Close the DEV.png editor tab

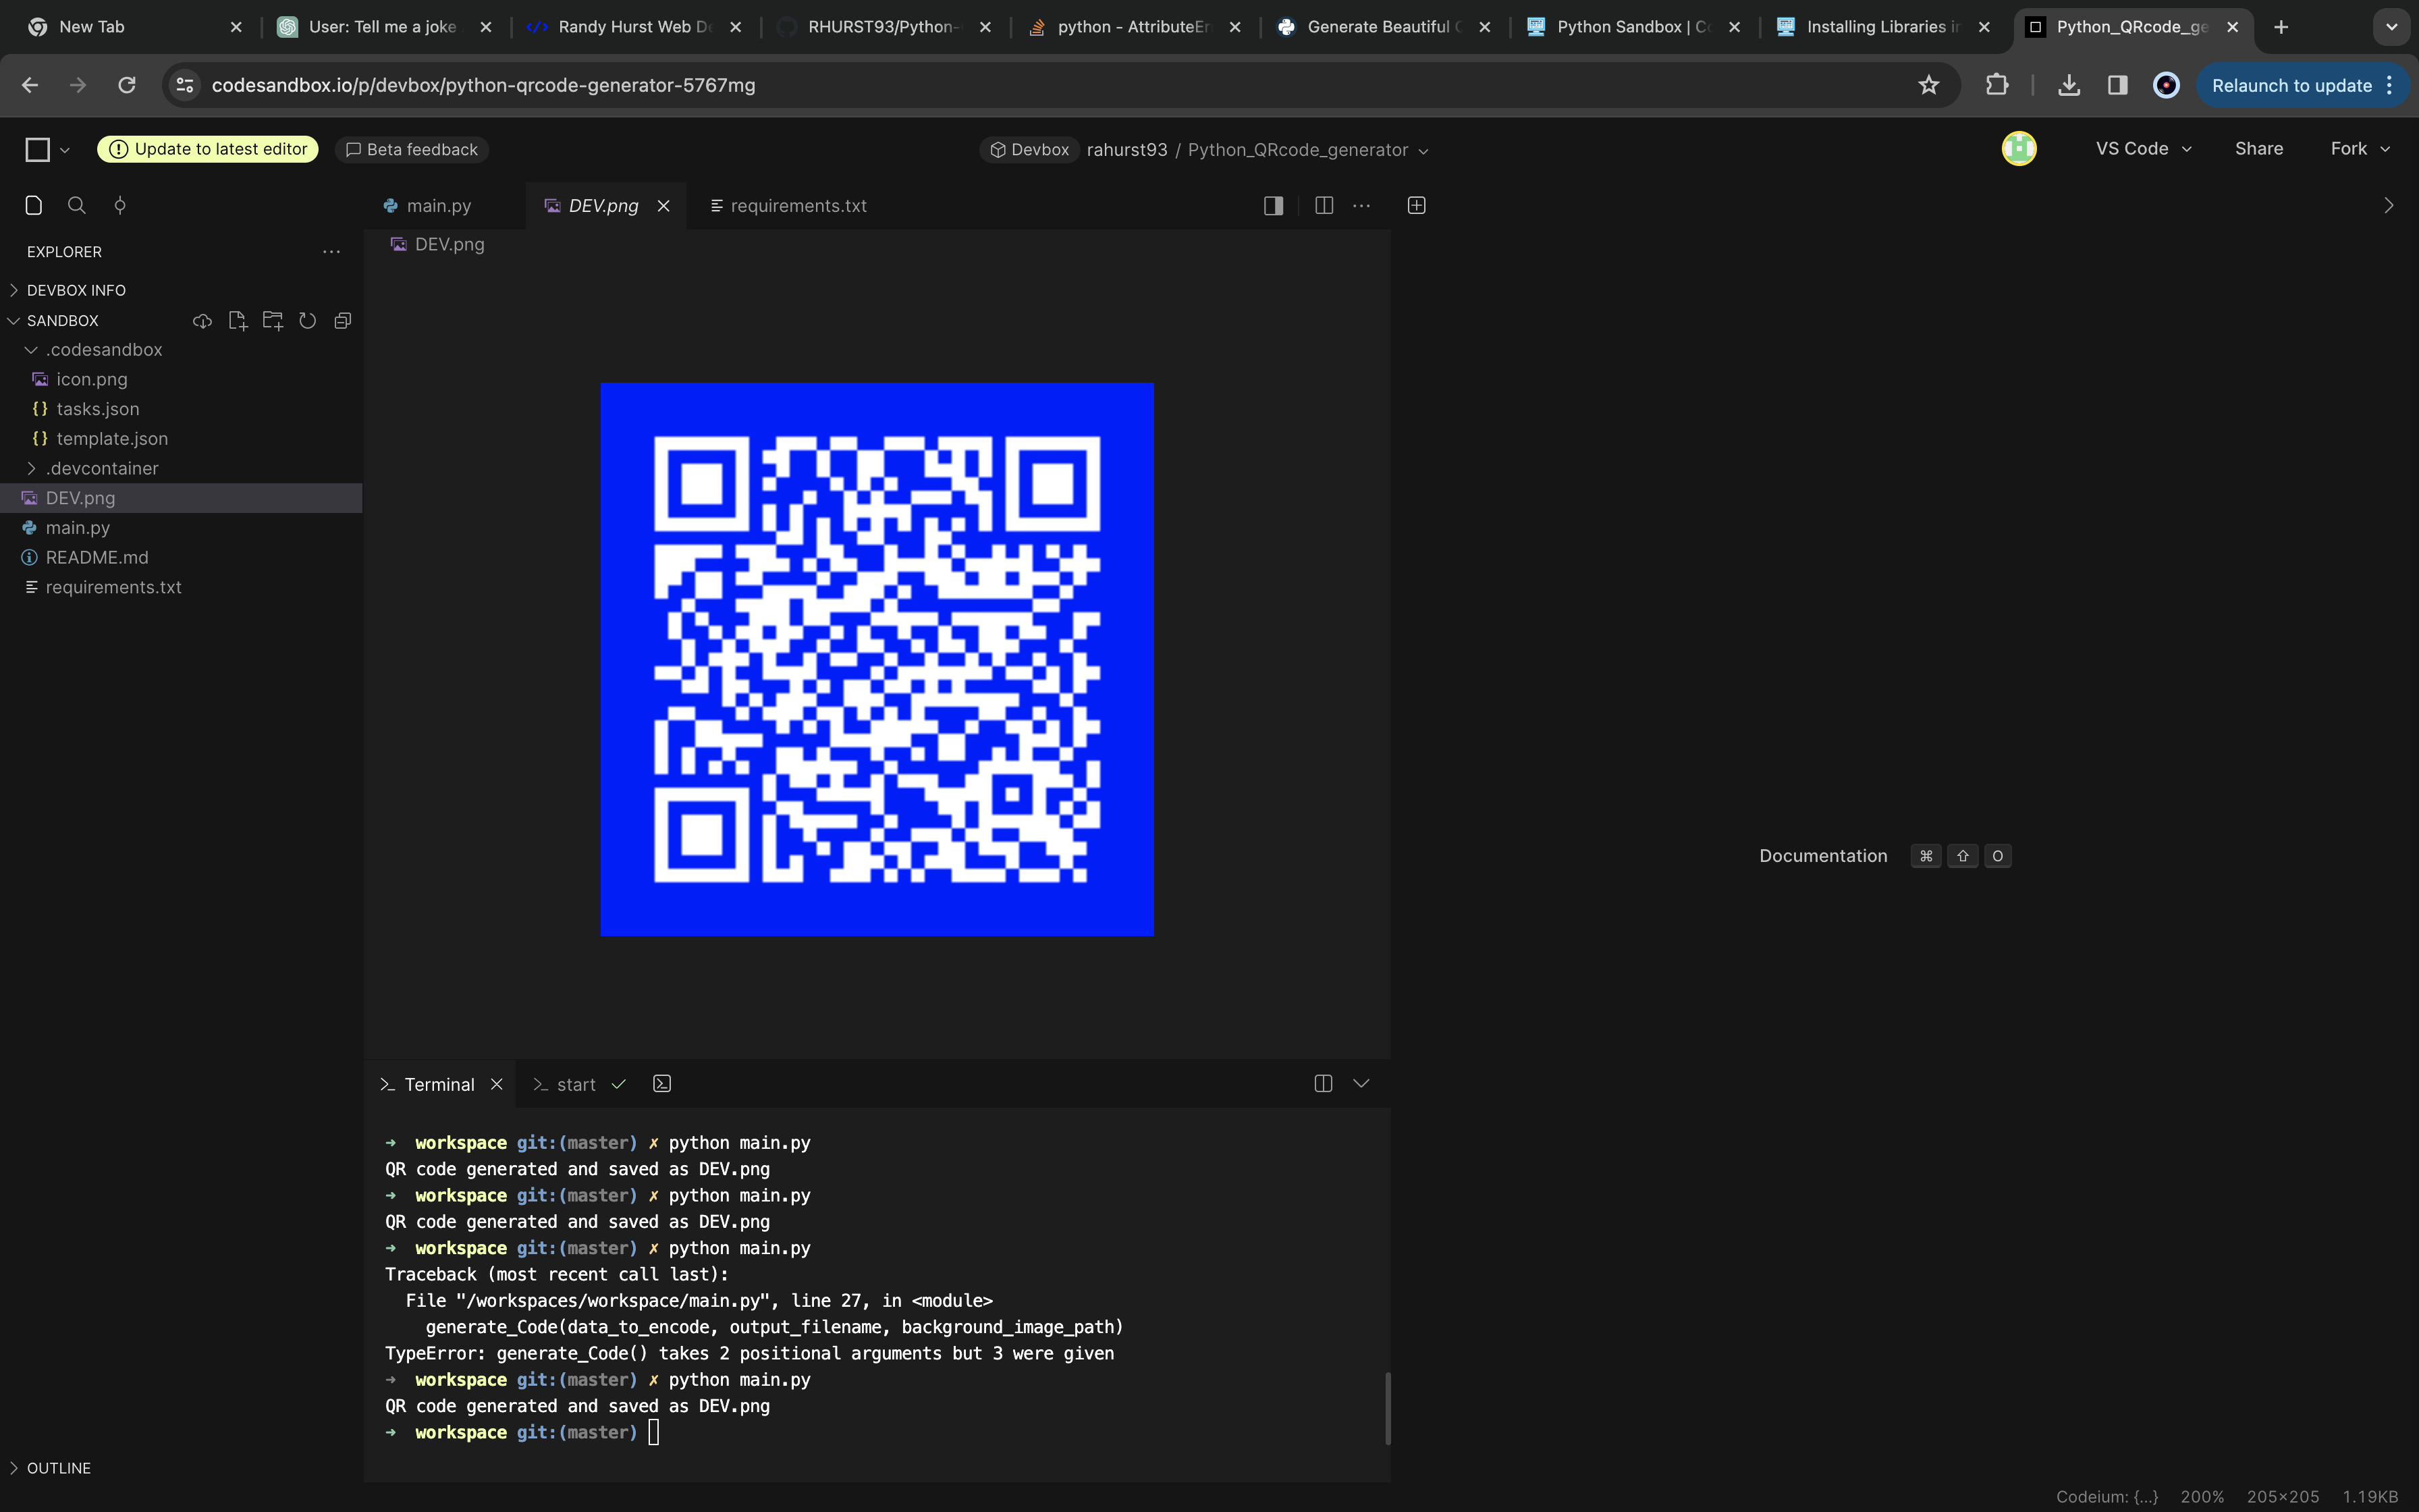(663, 206)
